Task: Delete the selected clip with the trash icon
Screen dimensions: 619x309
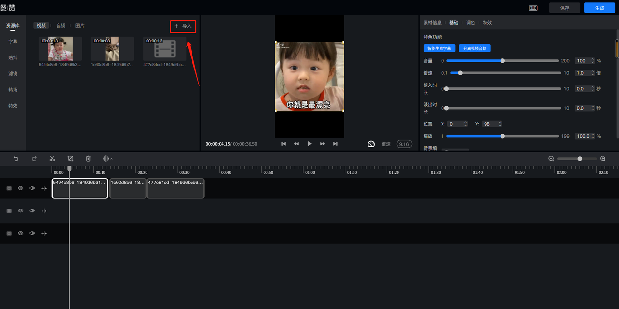Action: 88,158
